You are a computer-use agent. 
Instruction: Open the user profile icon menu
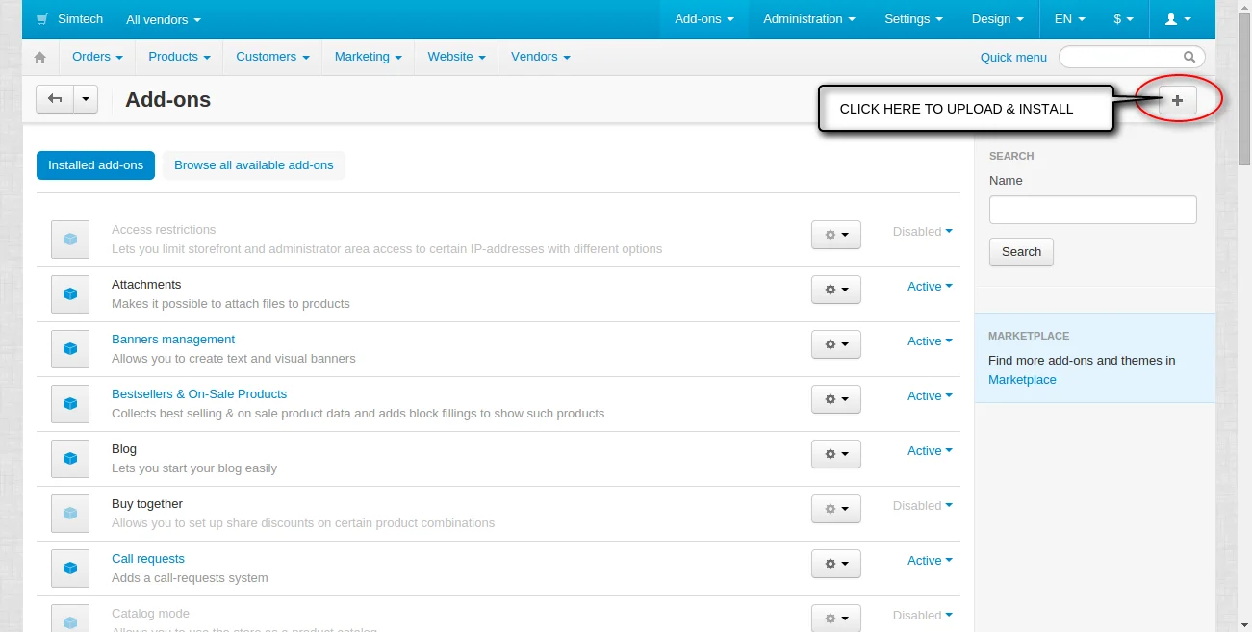coord(1178,19)
